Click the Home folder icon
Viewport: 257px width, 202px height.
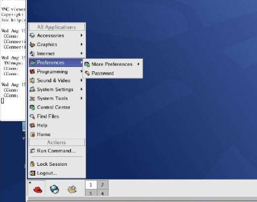click(32, 134)
